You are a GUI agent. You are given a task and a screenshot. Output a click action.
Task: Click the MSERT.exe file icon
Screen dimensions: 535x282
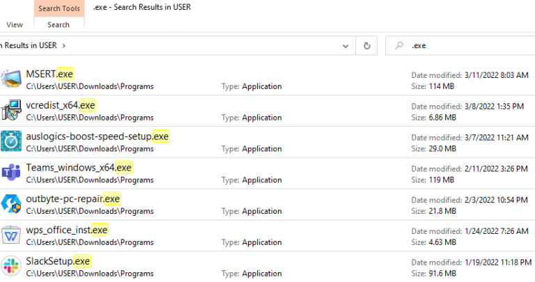[x=10, y=79]
